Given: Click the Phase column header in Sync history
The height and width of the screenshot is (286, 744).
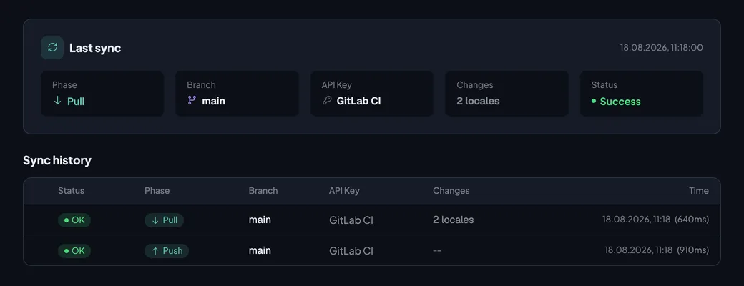Looking at the screenshot, I should 157,191.
